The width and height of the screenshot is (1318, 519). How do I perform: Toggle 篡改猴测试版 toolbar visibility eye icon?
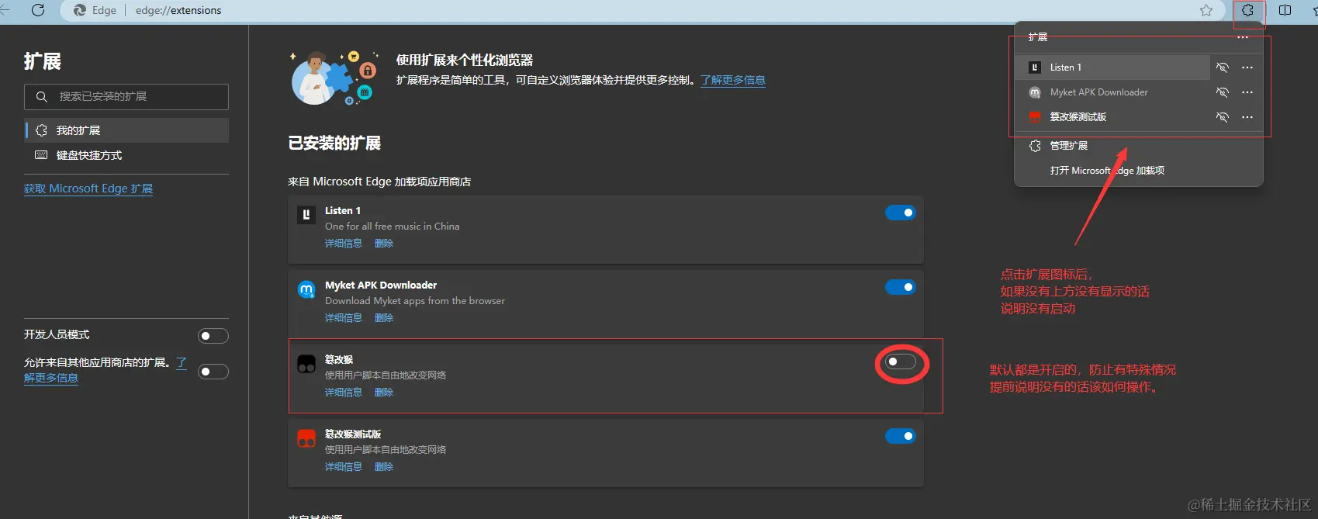[1223, 117]
